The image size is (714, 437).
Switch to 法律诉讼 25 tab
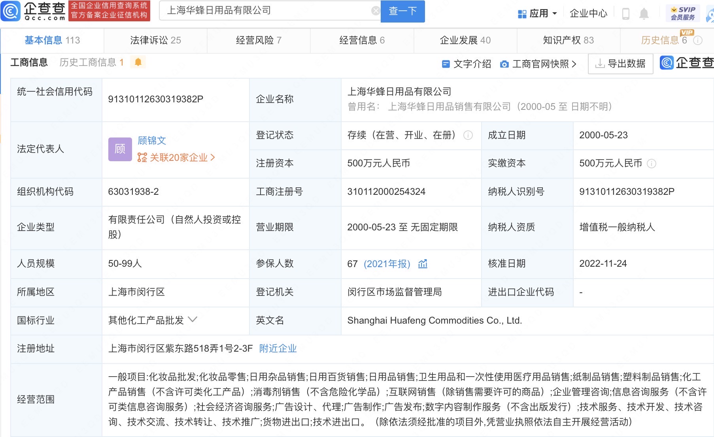155,40
